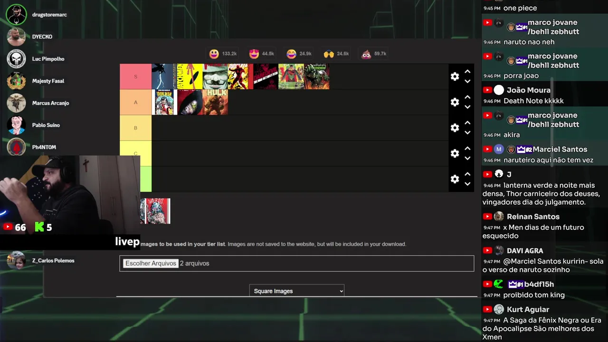
Task: Open settings gear for C tier row
Action: point(455,153)
